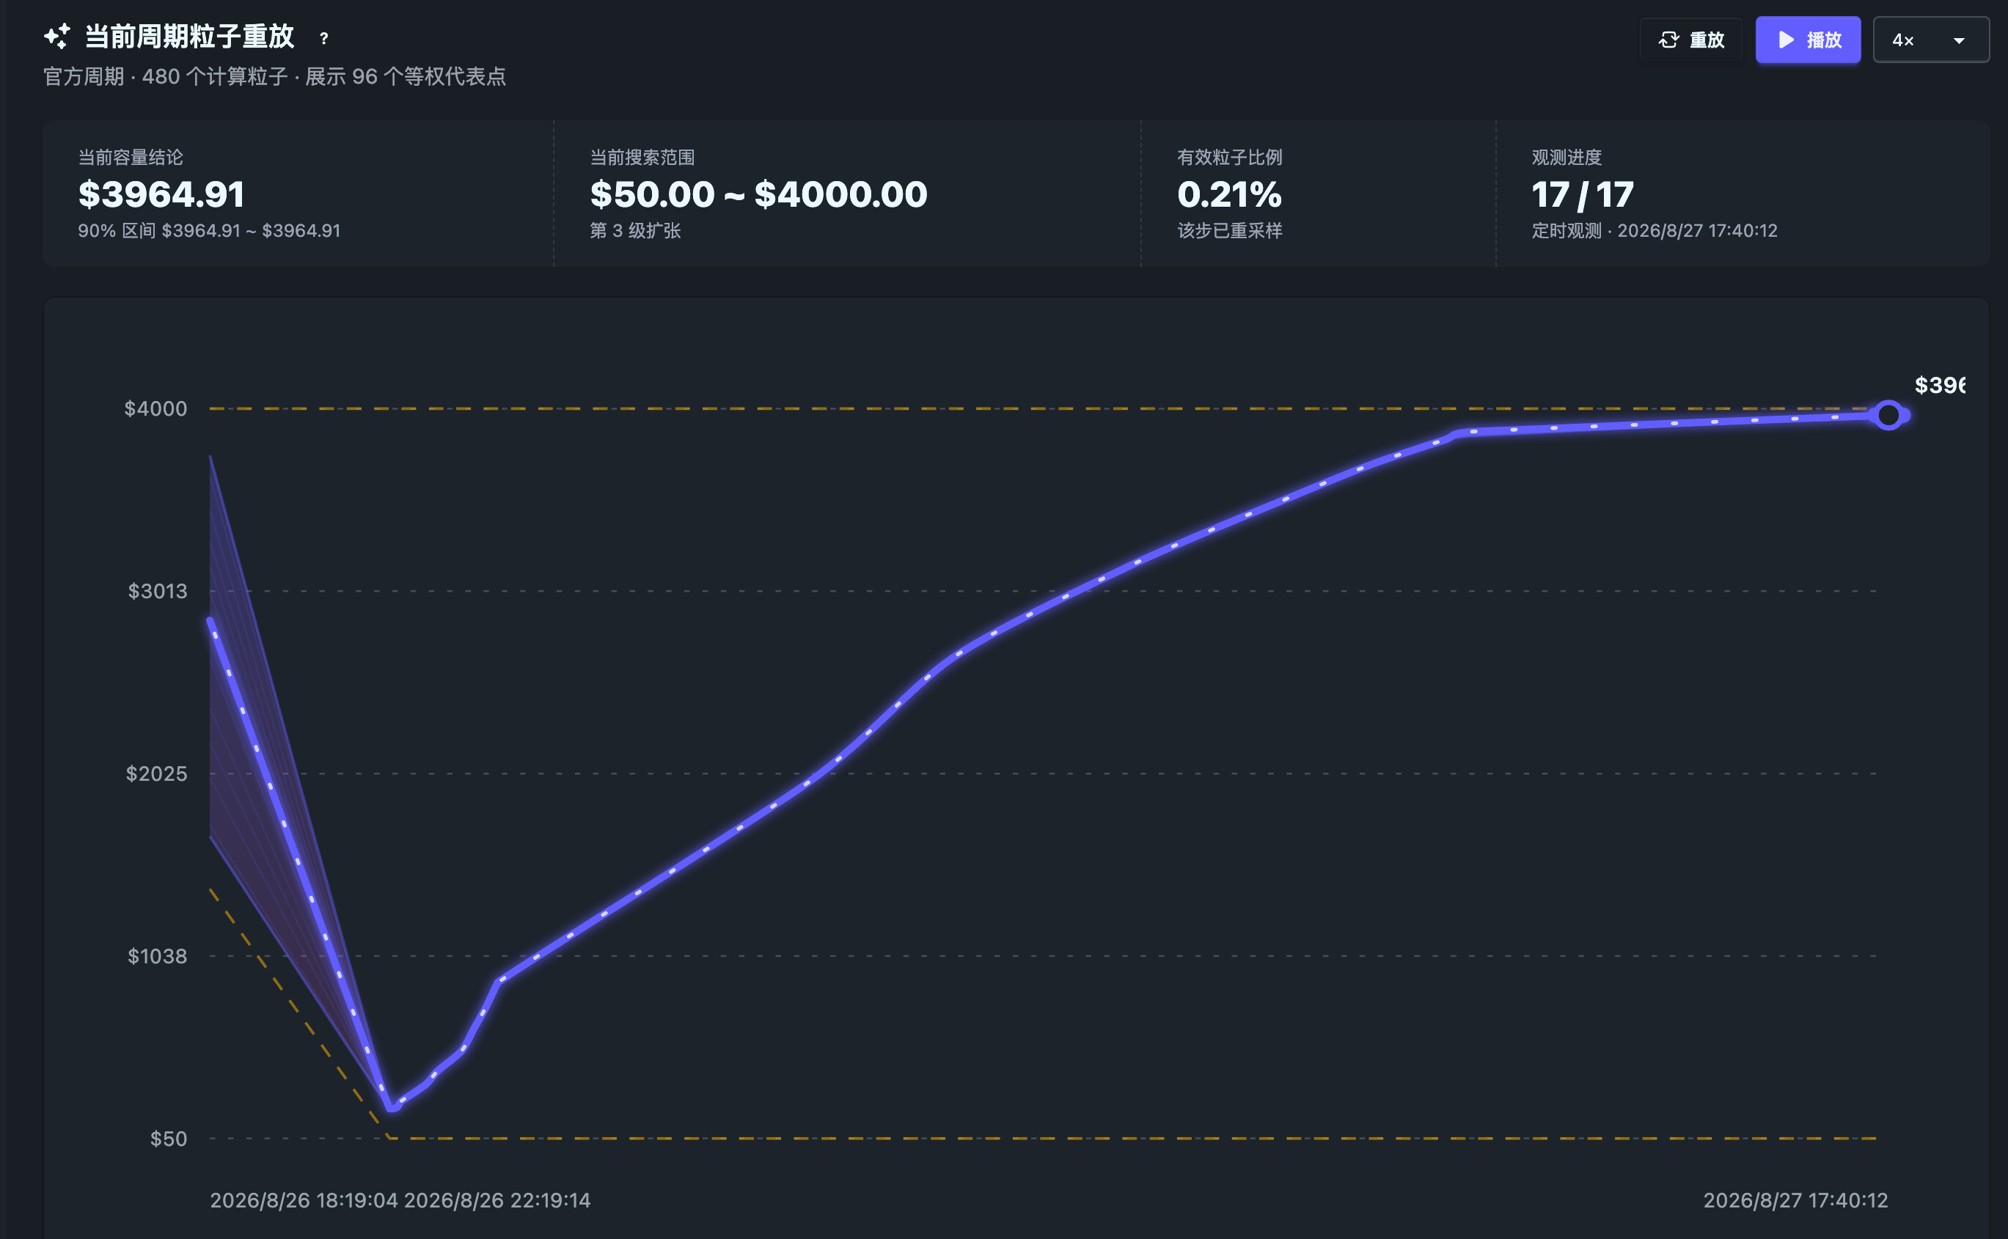Image resolution: width=2008 pixels, height=1239 pixels.
Task: Click the 17 / 17 observation progress
Action: (1583, 195)
